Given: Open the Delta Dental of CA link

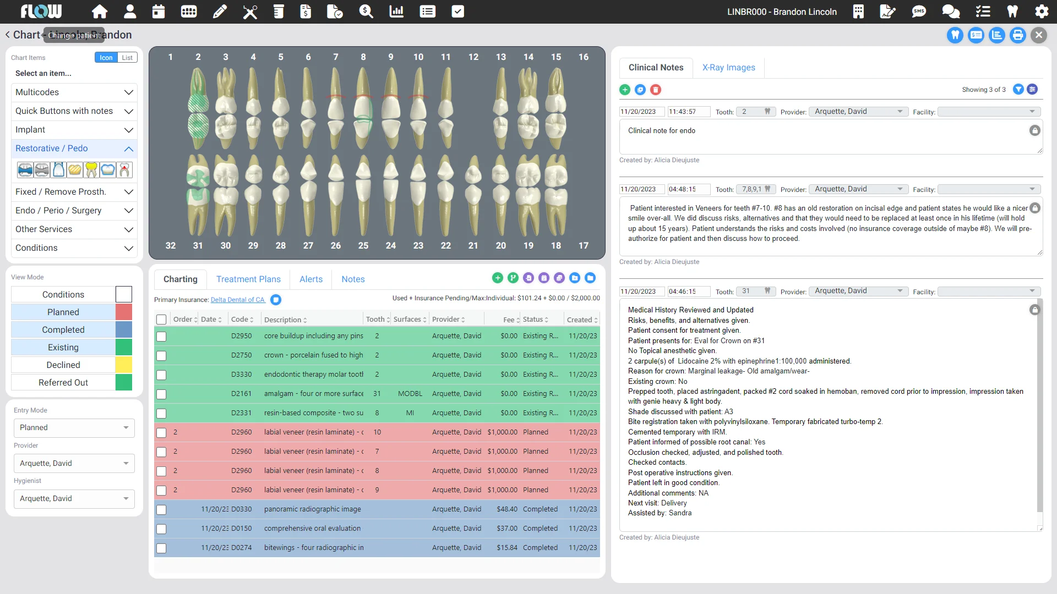Looking at the screenshot, I should (x=237, y=300).
